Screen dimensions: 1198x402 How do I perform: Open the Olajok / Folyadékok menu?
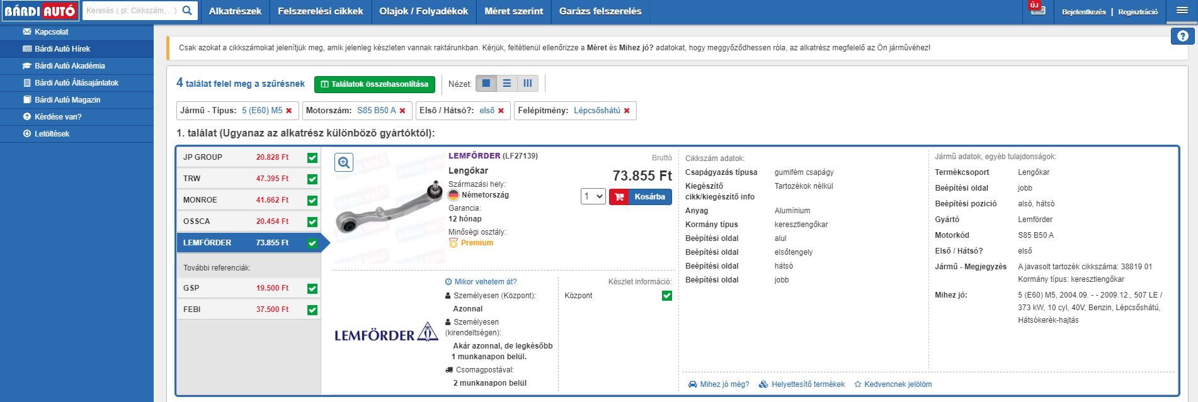tap(424, 11)
